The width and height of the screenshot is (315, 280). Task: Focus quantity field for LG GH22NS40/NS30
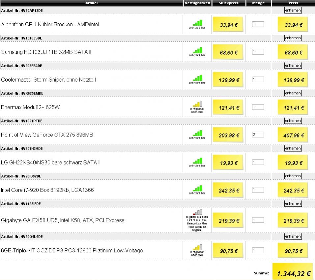click(x=258, y=162)
